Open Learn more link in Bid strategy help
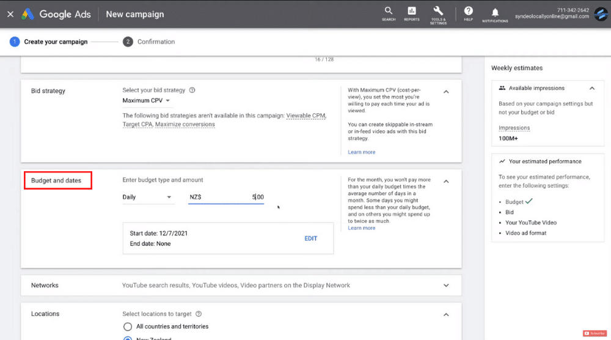The height and width of the screenshot is (340, 611). click(x=361, y=152)
